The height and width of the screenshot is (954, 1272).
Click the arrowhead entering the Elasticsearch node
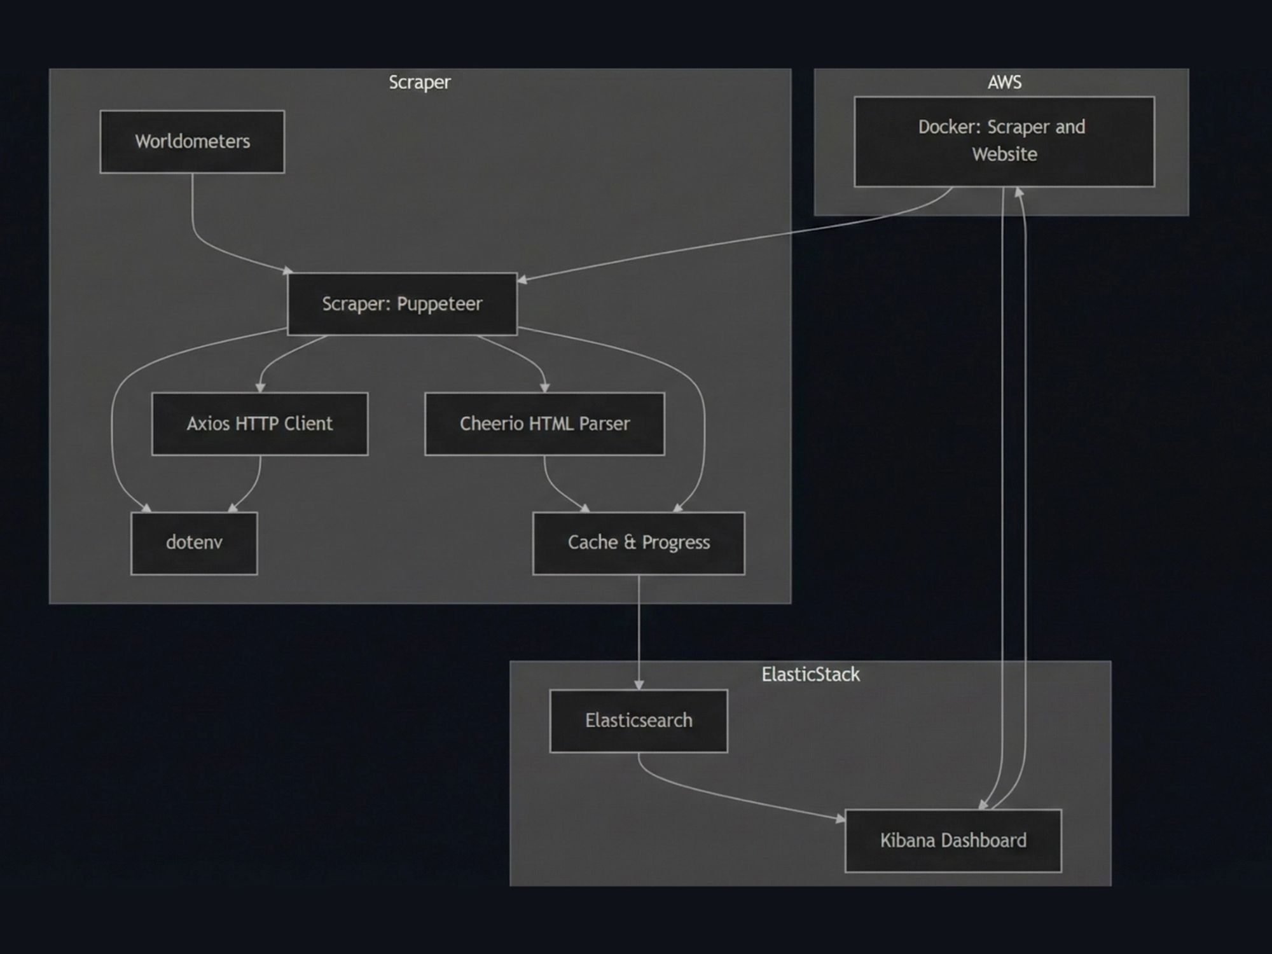[639, 684]
